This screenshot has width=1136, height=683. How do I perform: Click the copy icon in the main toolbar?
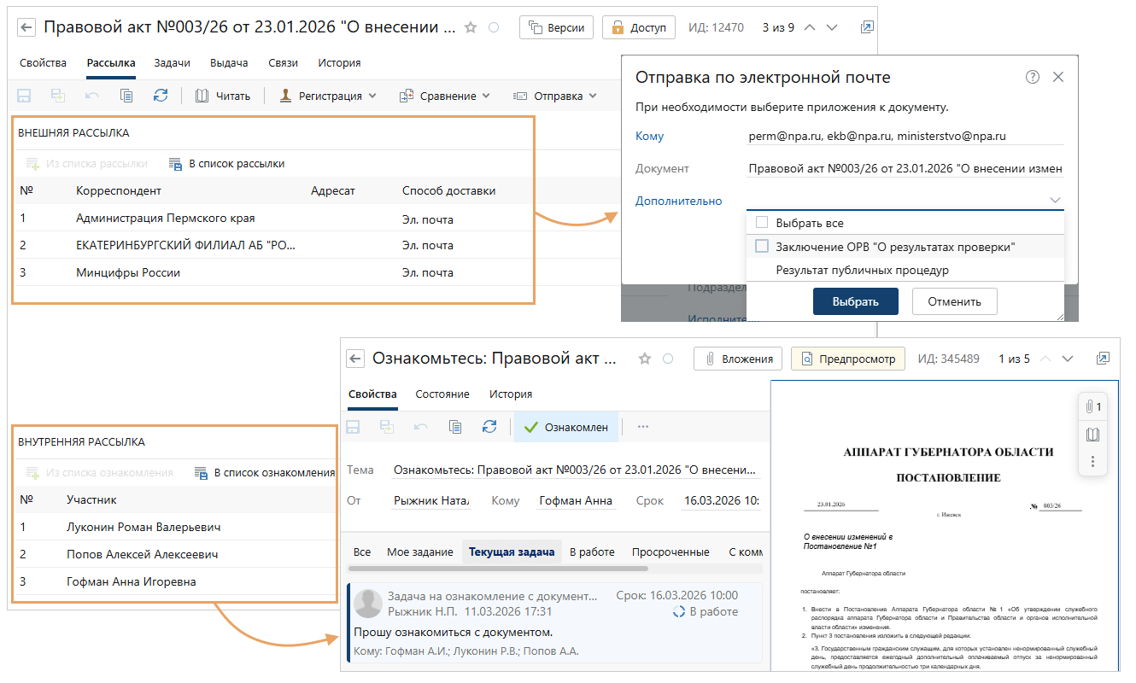coord(126,96)
